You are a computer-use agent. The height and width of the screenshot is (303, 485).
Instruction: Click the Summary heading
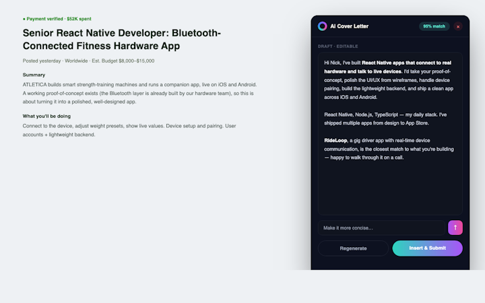34,75
